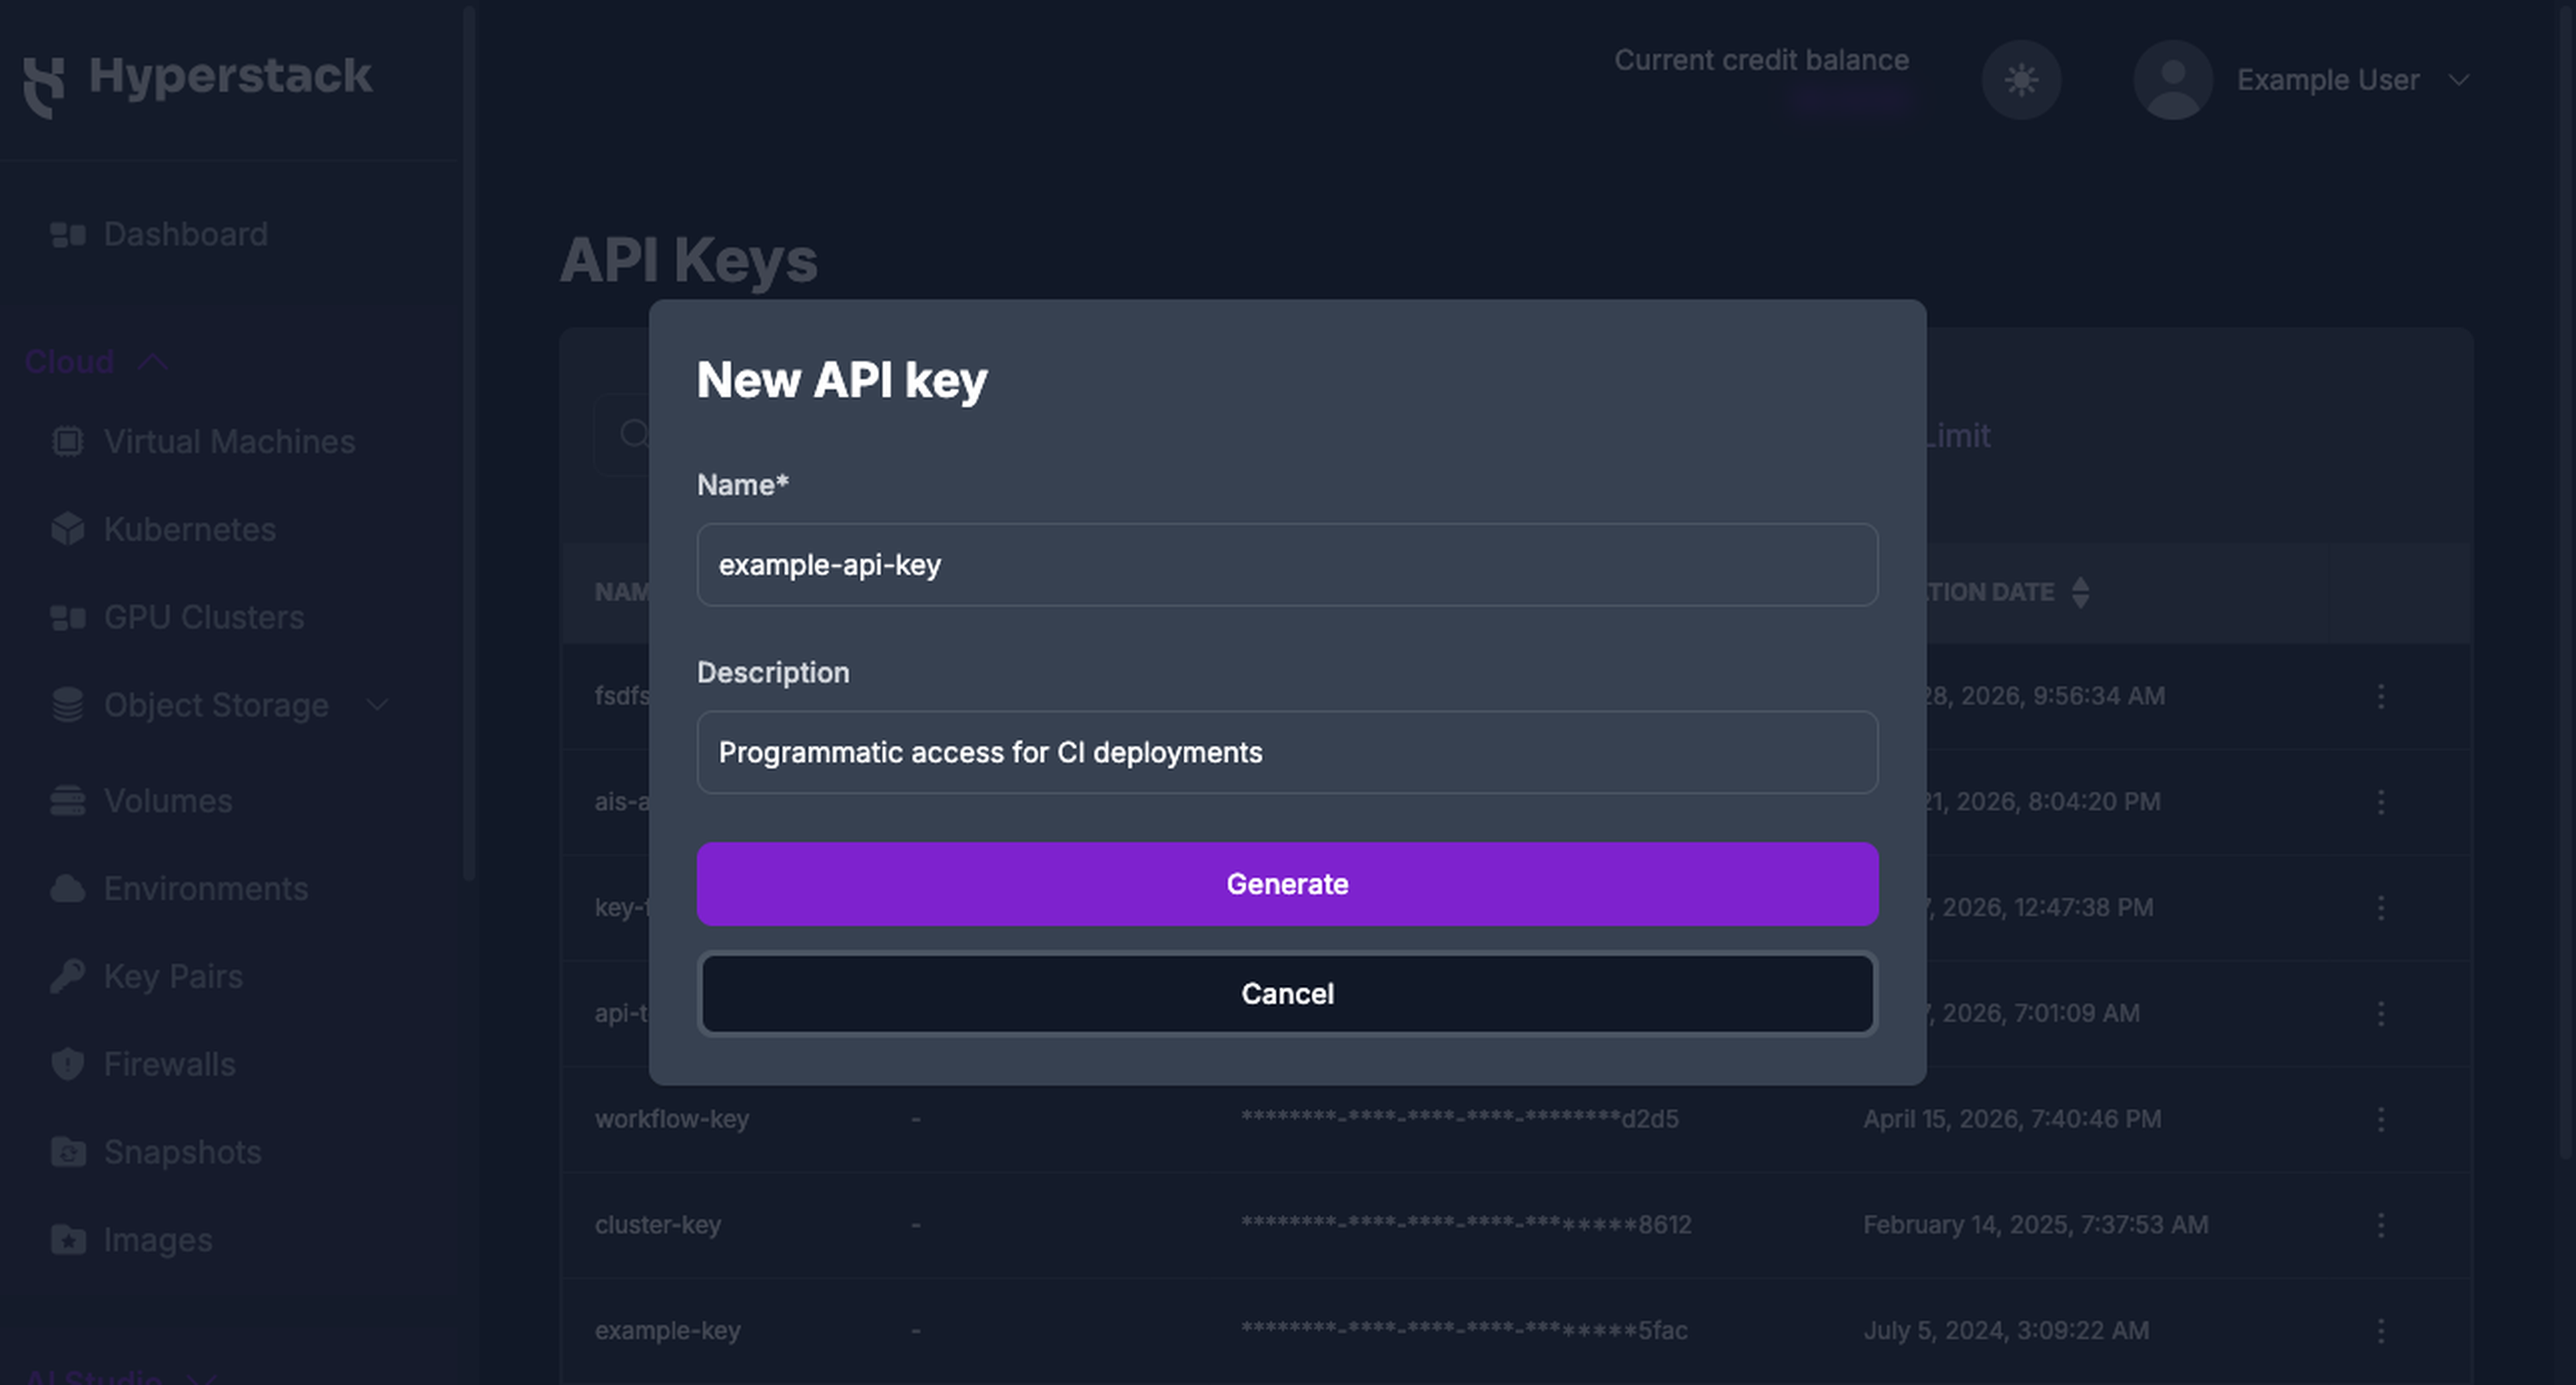
Task: Cancel the New API key dialog
Action: click(x=1287, y=994)
